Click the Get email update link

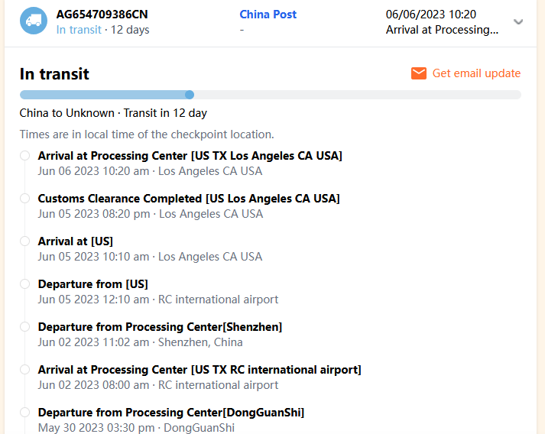[476, 73]
